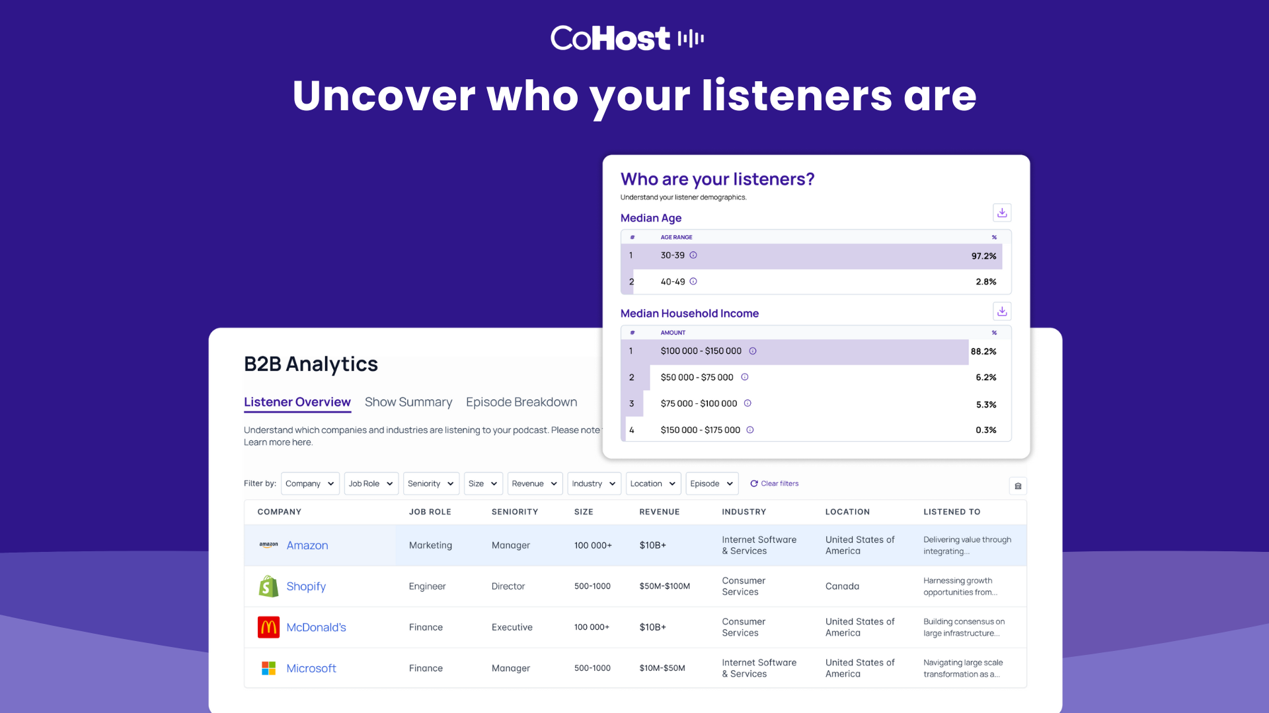Click the Clear filters button
Image resolution: width=1269 pixels, height=713 pixels.
(774, 484)
